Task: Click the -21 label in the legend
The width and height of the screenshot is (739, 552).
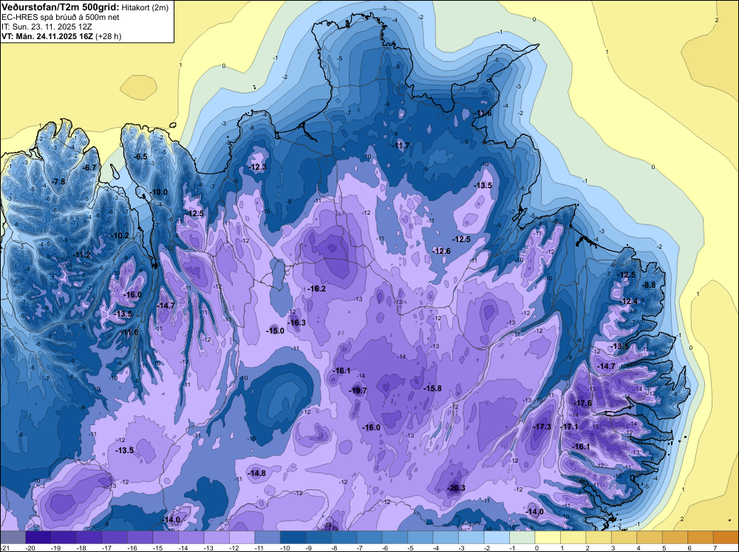Action: point(6,548)
